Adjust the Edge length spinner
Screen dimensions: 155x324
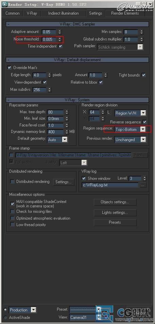(50, 75)
